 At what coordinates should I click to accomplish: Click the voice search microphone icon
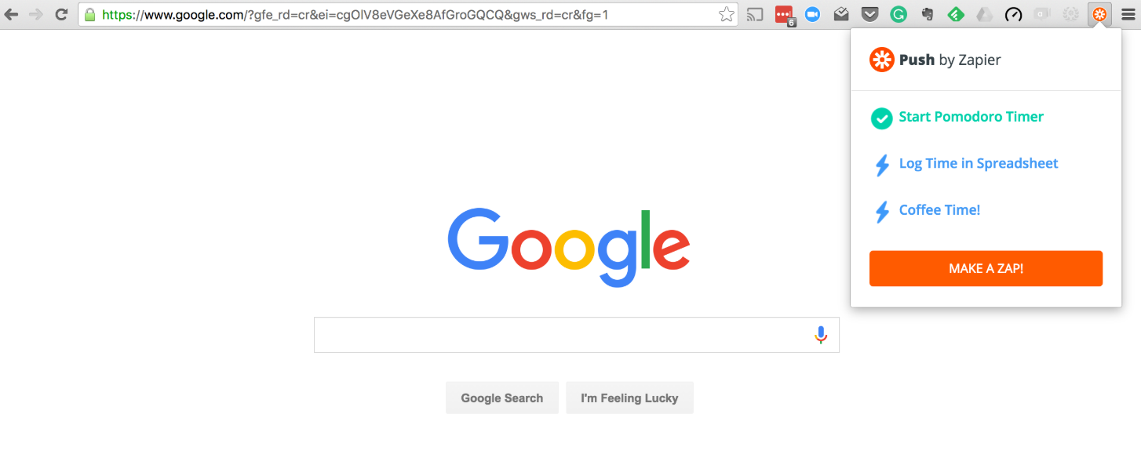pyautogui.click(x=821, y=335)
